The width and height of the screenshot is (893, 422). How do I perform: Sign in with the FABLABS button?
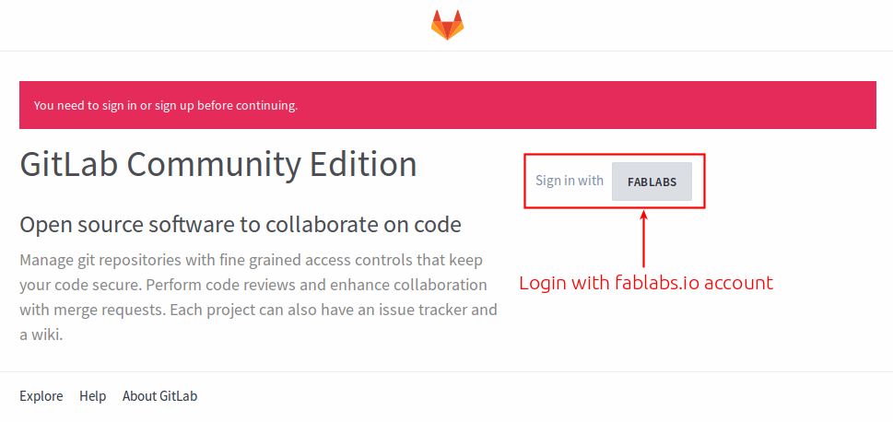(652, 182)
